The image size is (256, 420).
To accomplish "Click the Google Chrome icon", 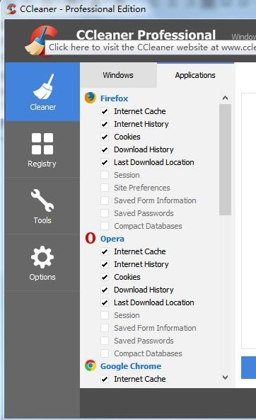I will pyautogui.click(x=91, y=365).
